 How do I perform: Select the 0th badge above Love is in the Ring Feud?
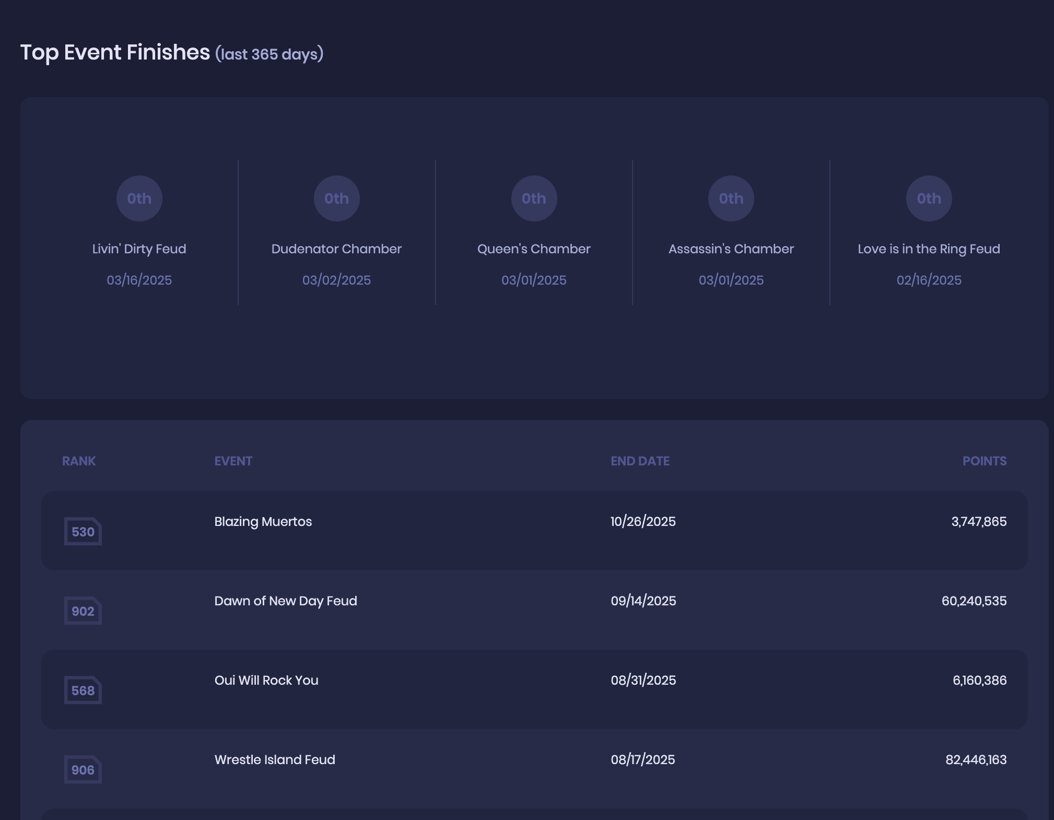[929, 198]
